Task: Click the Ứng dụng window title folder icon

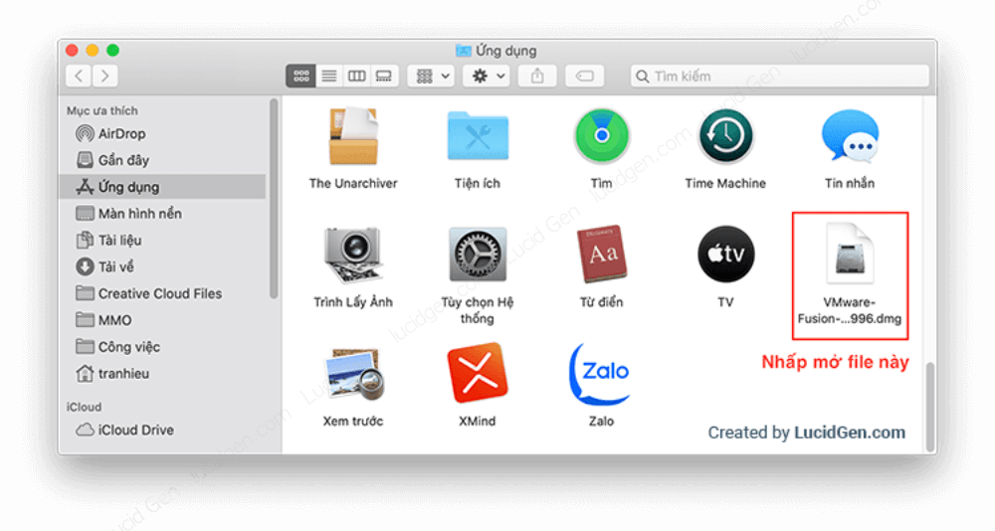Action: [x=464, y=50]
